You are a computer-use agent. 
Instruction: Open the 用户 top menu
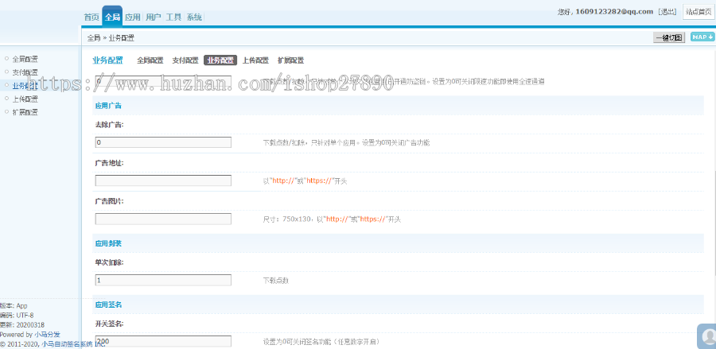pos(154,17)
